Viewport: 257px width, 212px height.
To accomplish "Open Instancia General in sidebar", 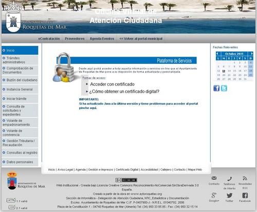I will point(20,90).
